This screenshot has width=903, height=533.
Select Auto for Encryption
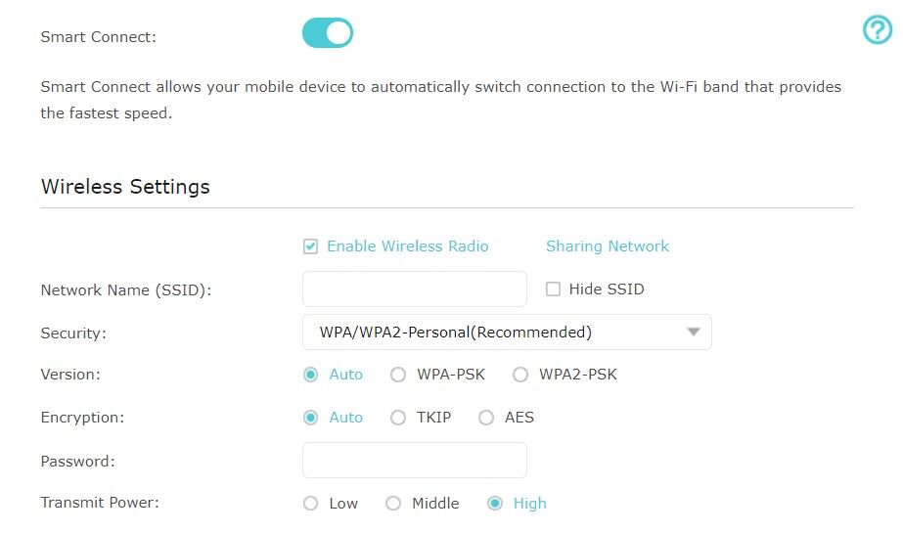click(x=311, y=418)
